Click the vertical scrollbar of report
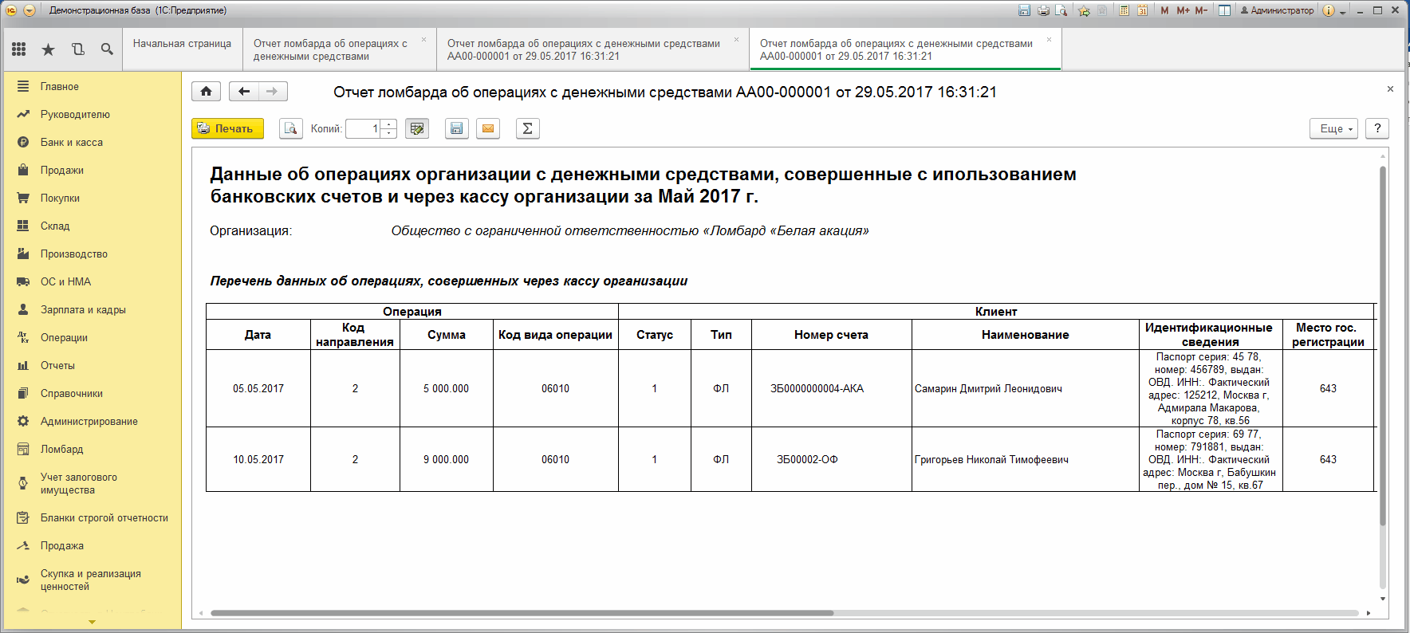This screenshot has height=633, width=1410. point(1383,345)
